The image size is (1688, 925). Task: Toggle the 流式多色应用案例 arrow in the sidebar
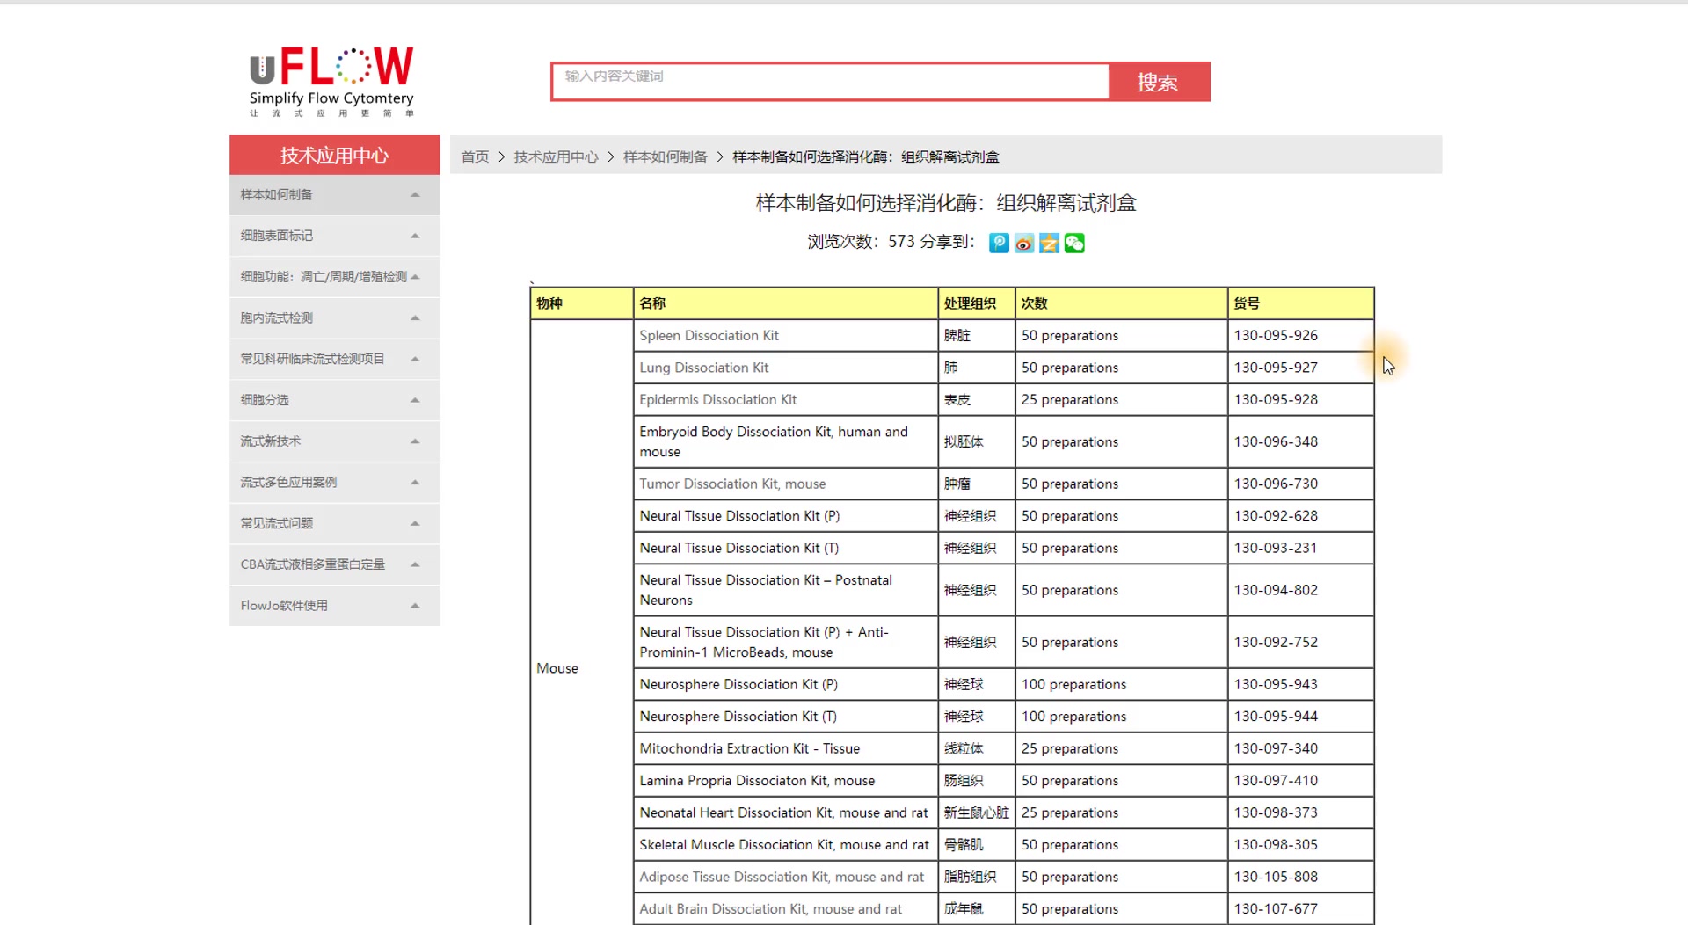[415, 482]
